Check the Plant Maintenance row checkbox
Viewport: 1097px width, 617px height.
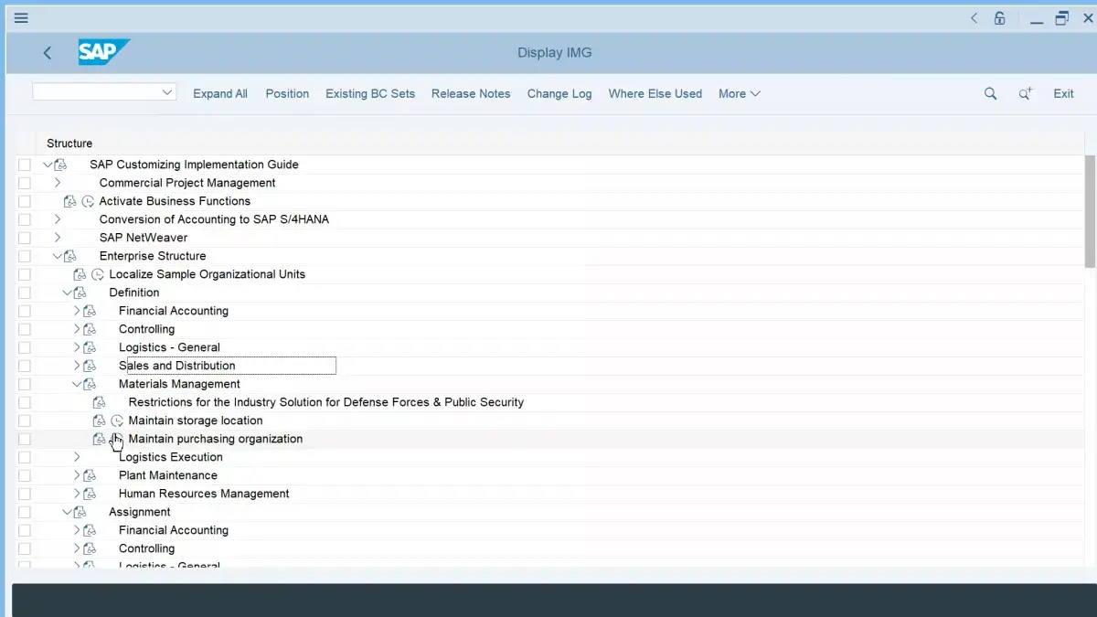[25, 475]
